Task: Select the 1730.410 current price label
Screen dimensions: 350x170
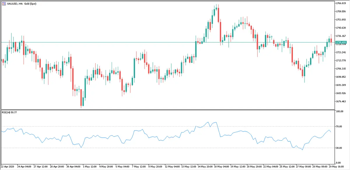Action: 341,42
